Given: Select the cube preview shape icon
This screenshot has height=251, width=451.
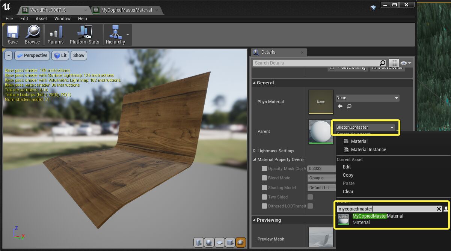Looking at the screenshot, I should (x=230, y=242).
